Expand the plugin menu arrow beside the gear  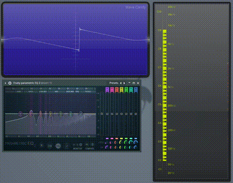(x=5, y=83)
